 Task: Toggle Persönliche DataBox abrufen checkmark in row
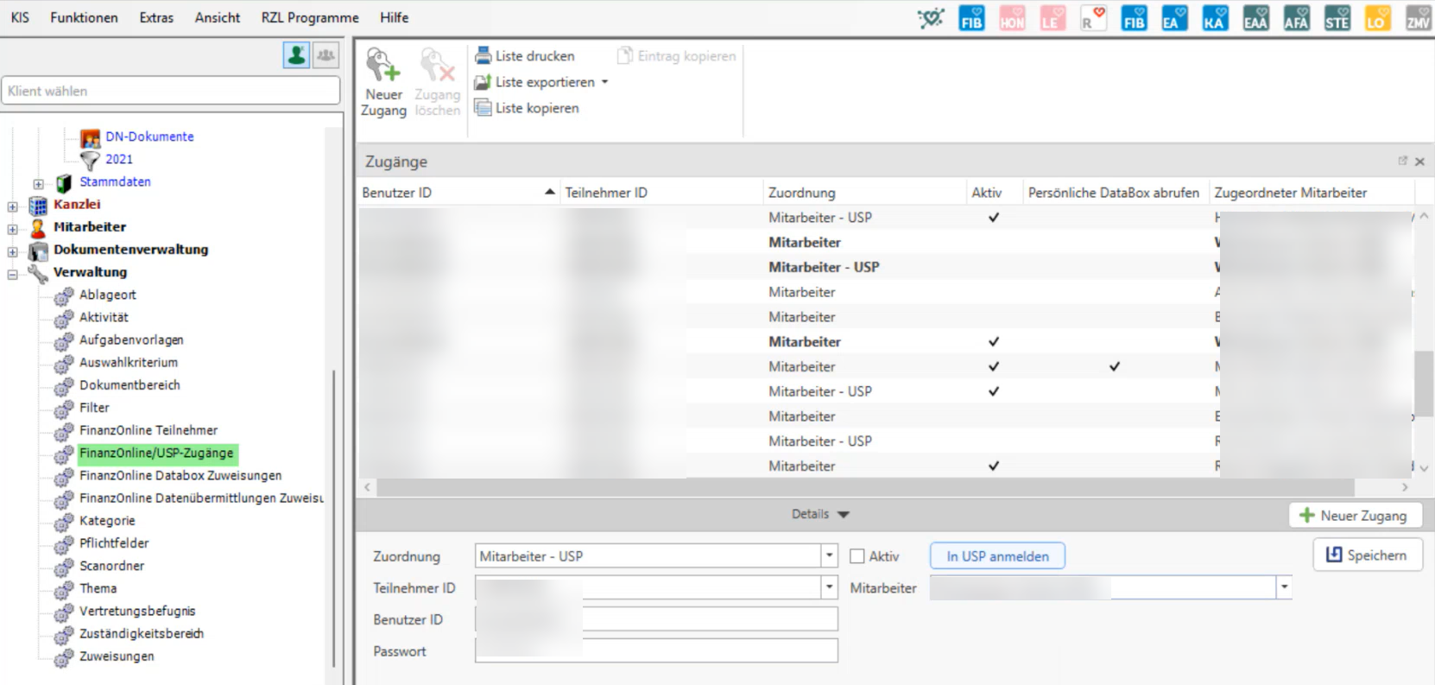1115,366
